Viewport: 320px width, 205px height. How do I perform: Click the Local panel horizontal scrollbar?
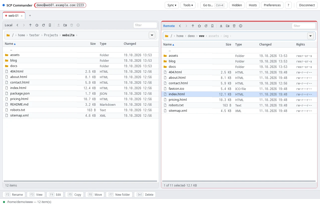[80, 181]
